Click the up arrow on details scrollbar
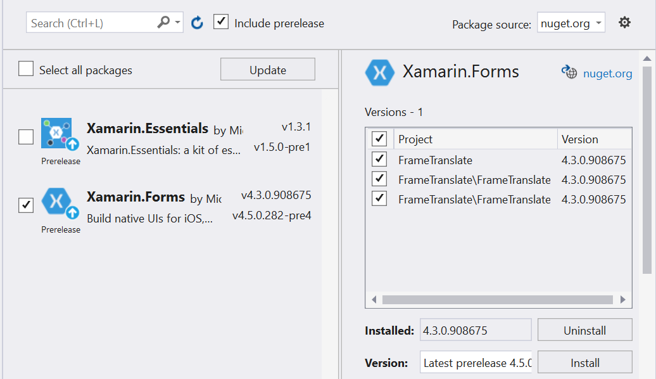 (647, 59)
